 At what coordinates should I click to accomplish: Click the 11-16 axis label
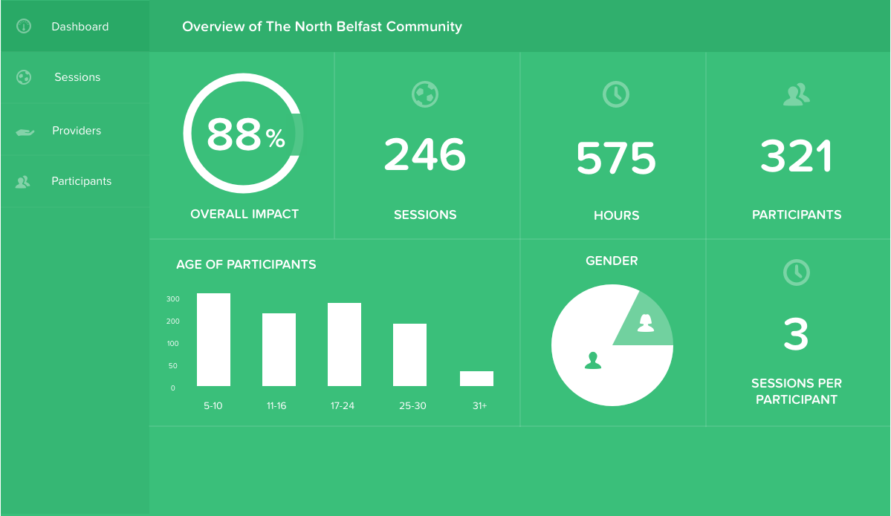point(276,406)
